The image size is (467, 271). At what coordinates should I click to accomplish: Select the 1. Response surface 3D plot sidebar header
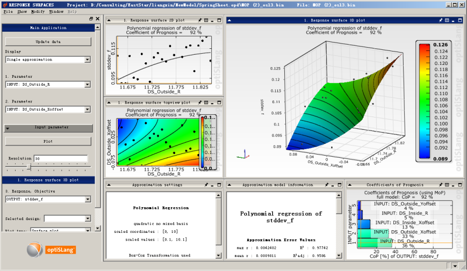(x=48, y=180)
